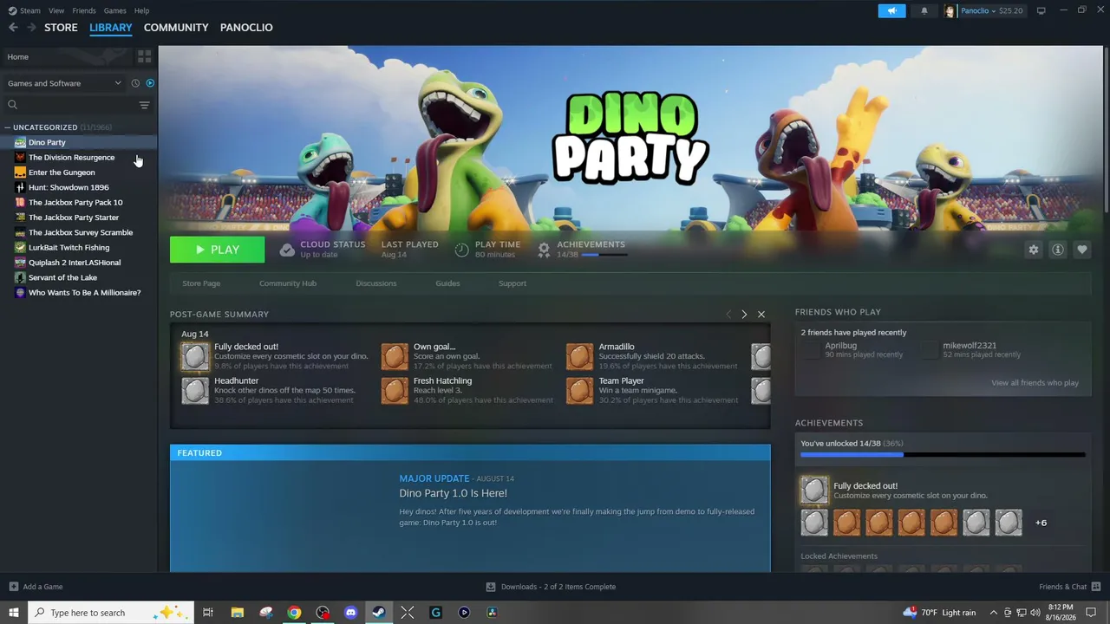Show previous Post-Game Summary page

pyautogui.click(x=728, y=314)
